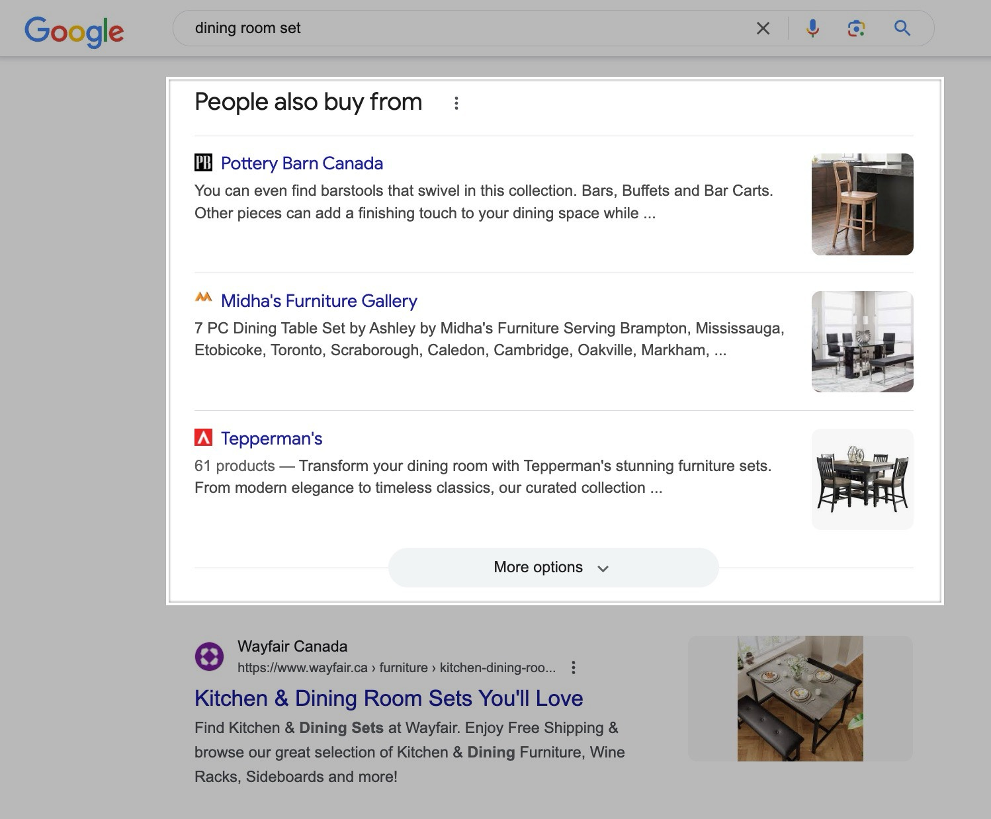The height and width of the screenshot is (819, 991).
Task: Clear the search box text
Action: [x=763, y=28]
